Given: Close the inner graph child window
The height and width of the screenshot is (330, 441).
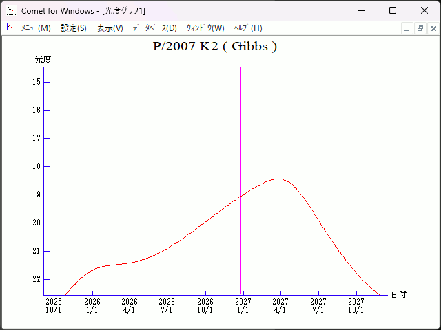Looking at the screenshot, I should point(433,28).
